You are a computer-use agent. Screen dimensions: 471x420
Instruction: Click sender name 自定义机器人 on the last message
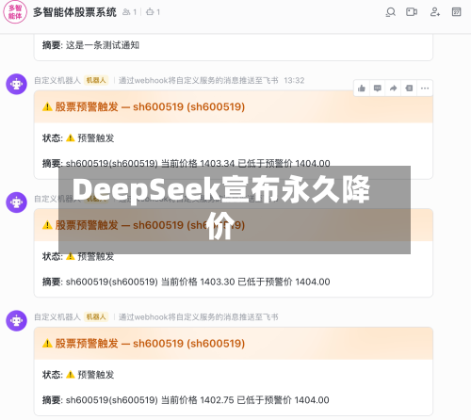point(57,317)
